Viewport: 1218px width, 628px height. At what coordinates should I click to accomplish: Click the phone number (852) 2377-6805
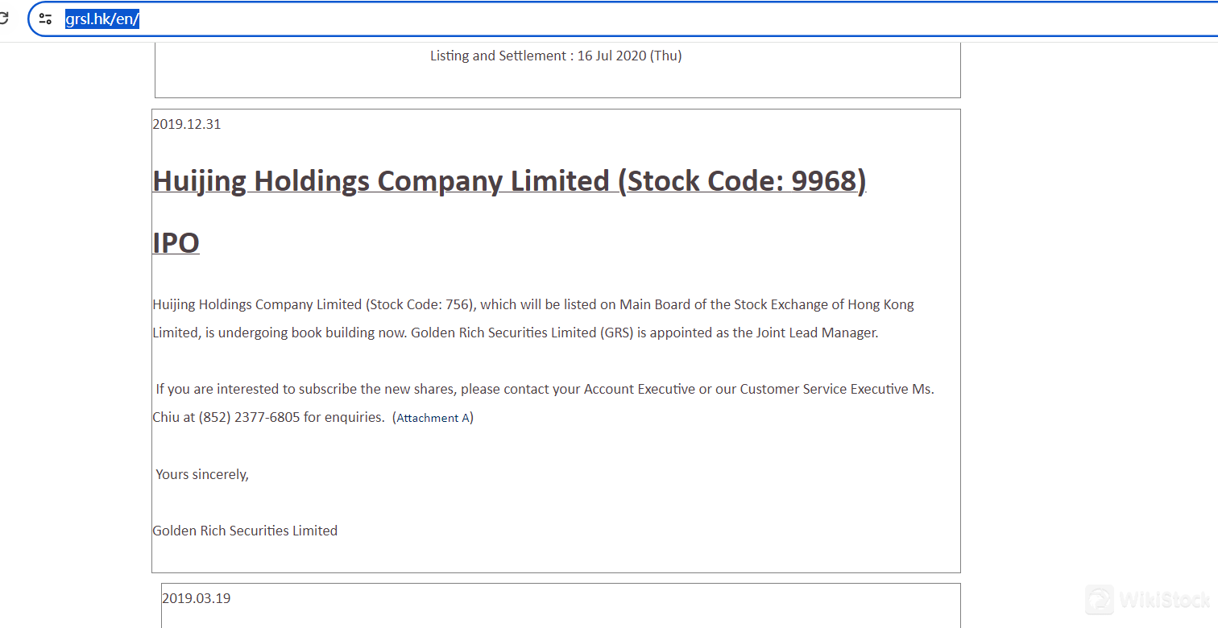(249, 417)
